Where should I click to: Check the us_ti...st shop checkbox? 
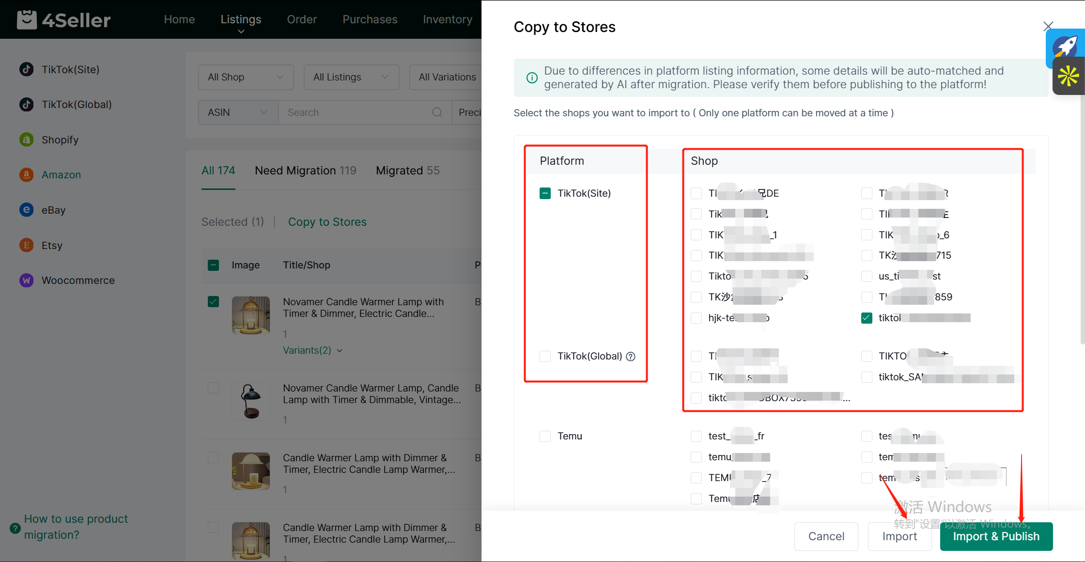[867, 276]
